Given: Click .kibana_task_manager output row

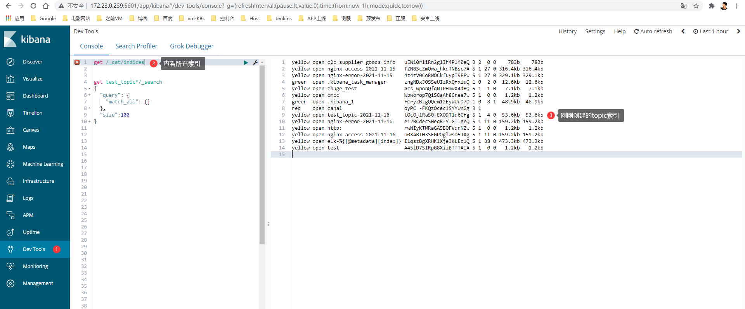Looking at the screenshot, I should (x=418, y=82).
